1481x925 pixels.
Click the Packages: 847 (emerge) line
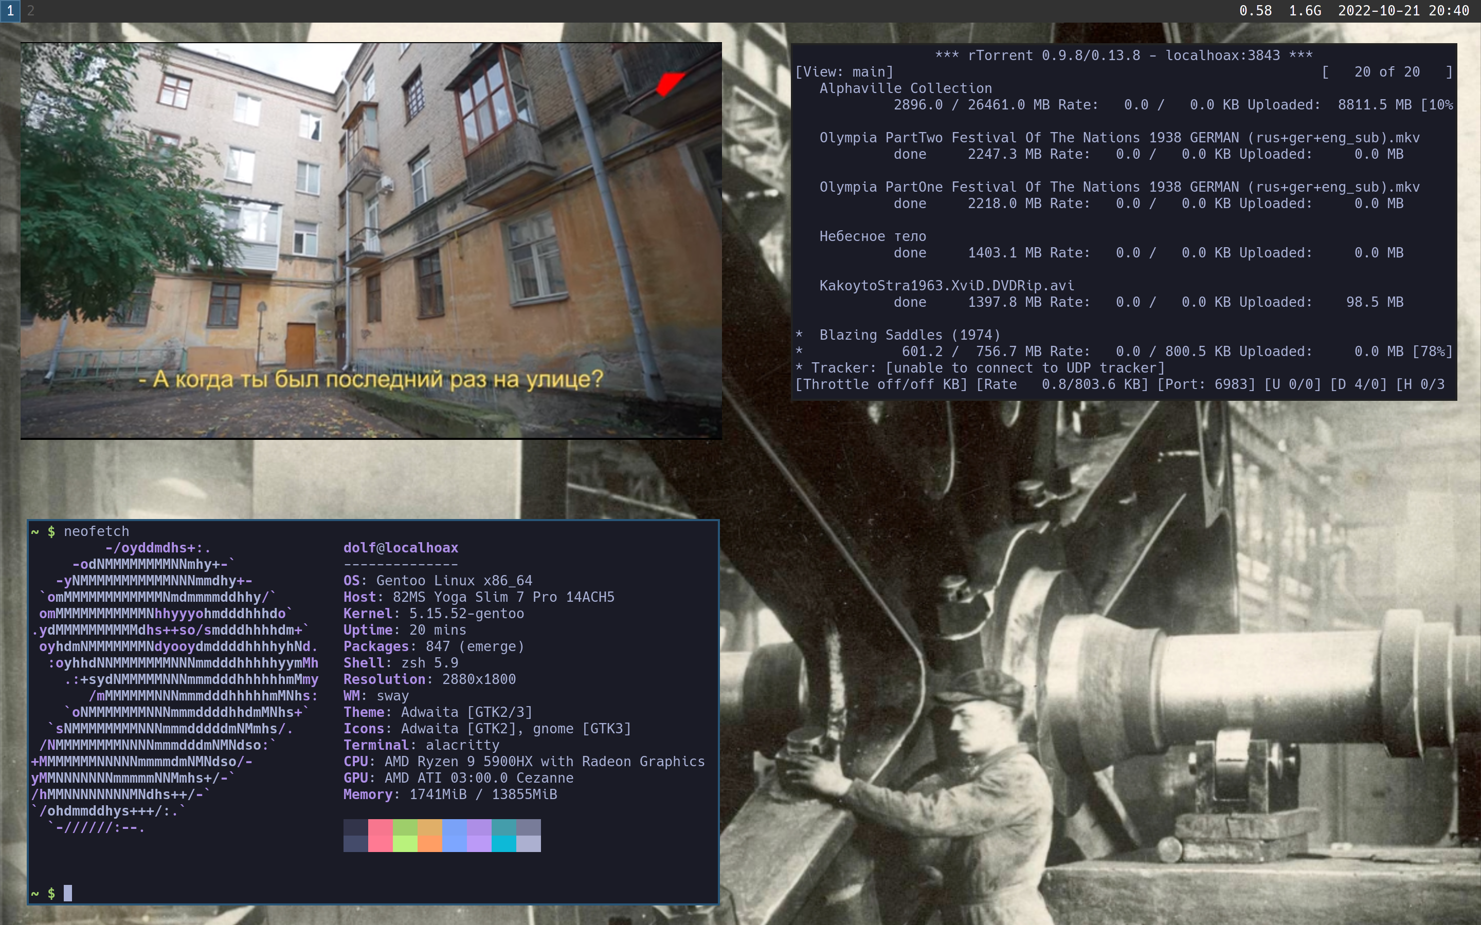(434, 646)
